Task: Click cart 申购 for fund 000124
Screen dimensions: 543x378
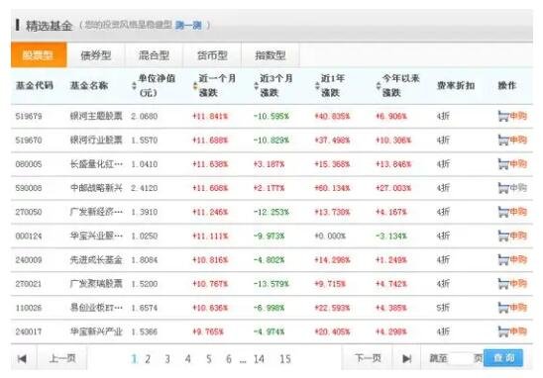Action: pyautogui.click(x=512, y=236)
